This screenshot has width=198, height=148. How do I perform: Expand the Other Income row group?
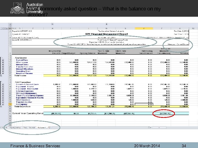pos(3,62)
